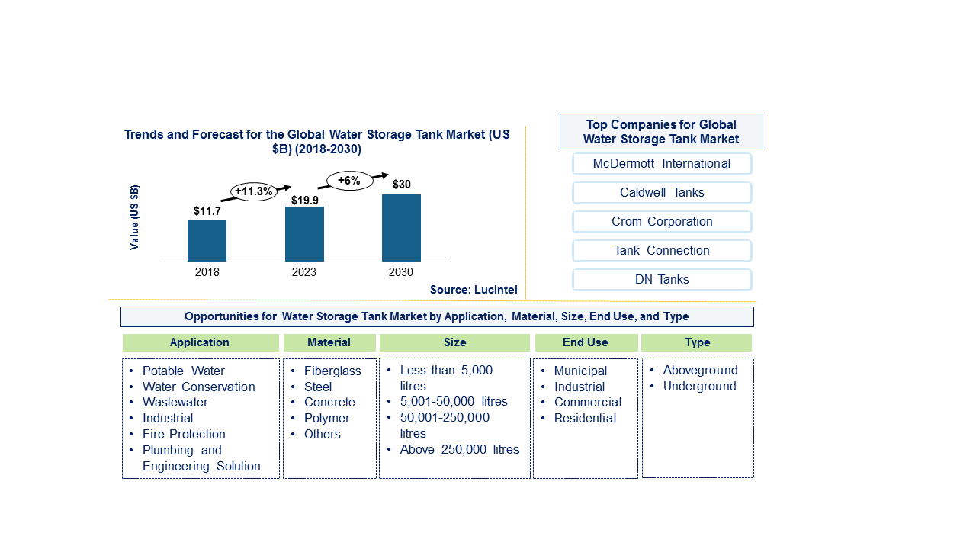This screenshot has height=549, width=976.
Task: Click the $30 value label
Action: click(402, 185)
